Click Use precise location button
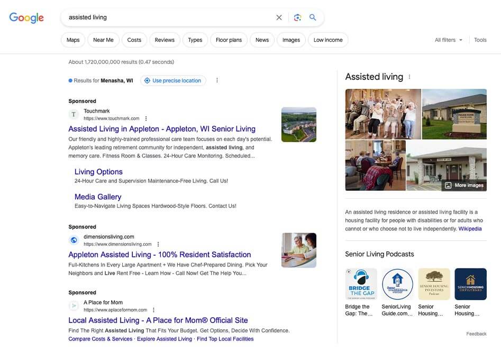501x351 pixels. pyautogui.click(x=173, y=81)
